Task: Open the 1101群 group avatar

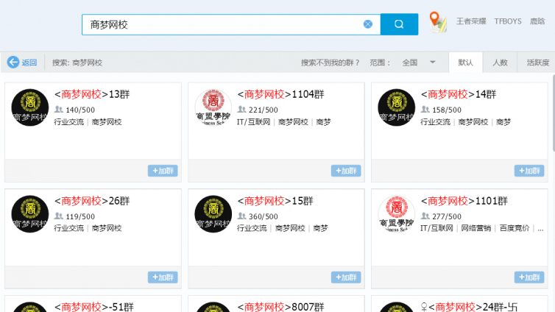Action: [x=397, y=214]
